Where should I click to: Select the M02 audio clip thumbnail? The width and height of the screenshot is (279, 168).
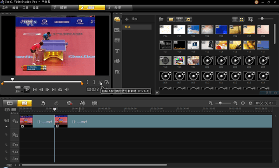207,60
